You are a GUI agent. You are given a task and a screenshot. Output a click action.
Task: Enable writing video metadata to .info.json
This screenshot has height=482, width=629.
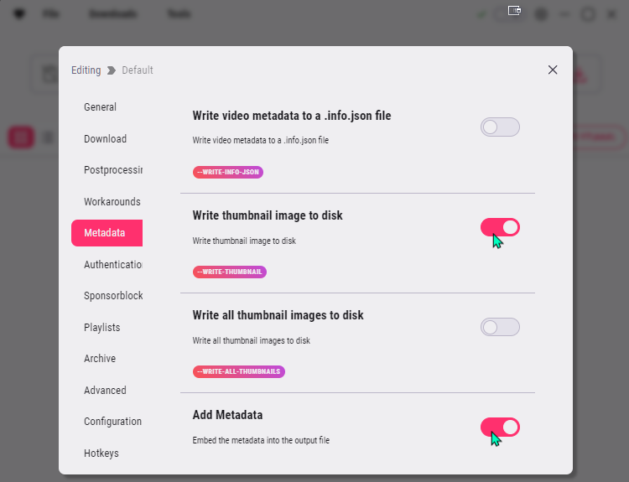[x=500, y=127]
